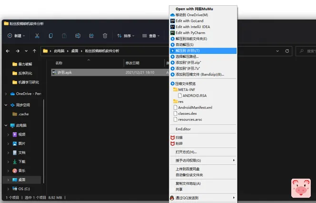
Task: Click the refresh icon by address bar
Action: pyautogui.click(x=287, y=51)
